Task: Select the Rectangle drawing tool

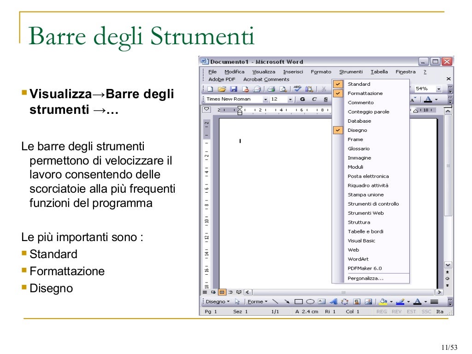Action: point(298,301)
